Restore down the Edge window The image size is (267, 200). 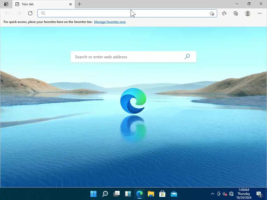point(249,4)
